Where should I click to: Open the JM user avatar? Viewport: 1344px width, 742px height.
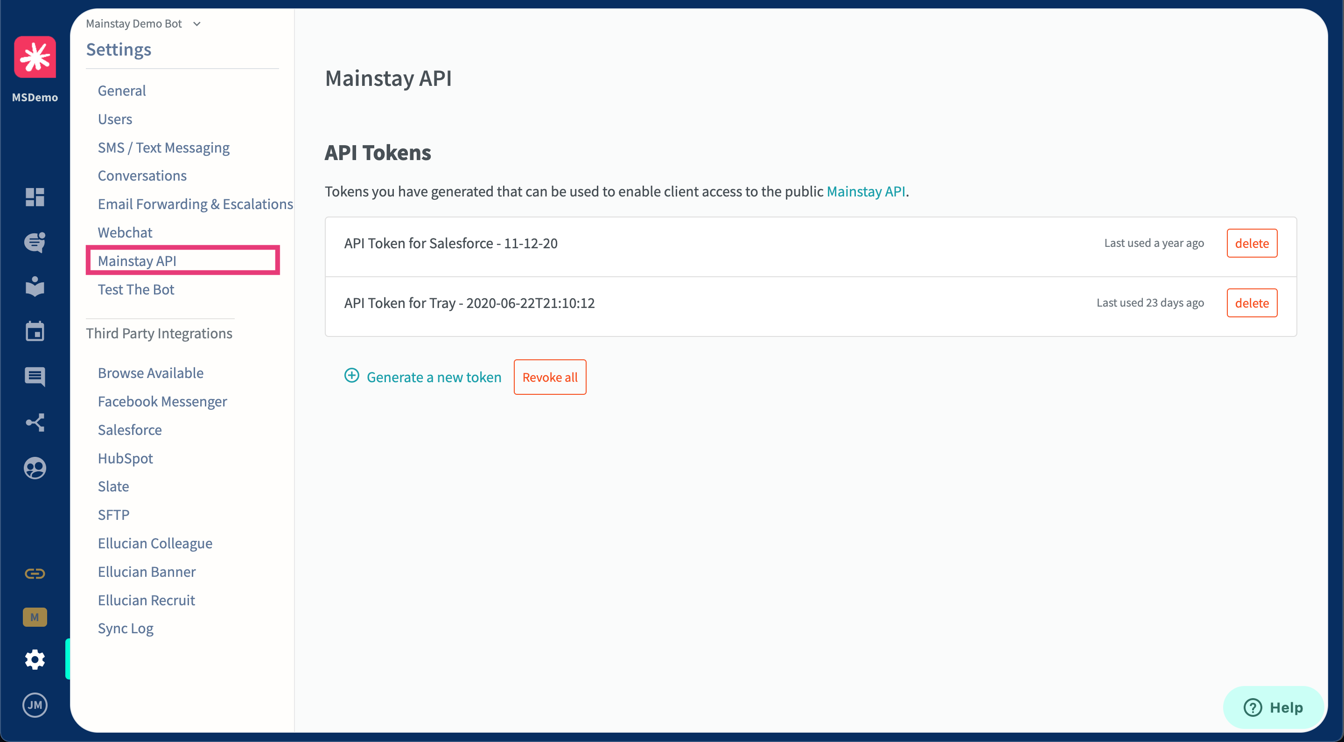tap(35, 705)
